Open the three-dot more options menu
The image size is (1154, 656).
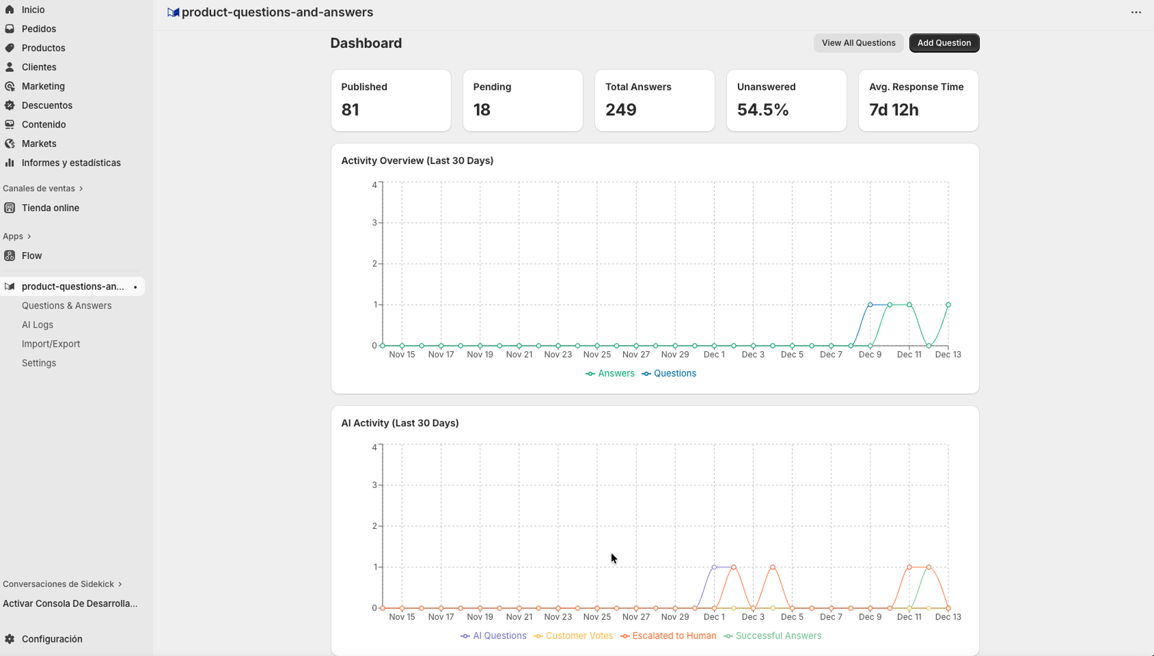coord(1136,12)
